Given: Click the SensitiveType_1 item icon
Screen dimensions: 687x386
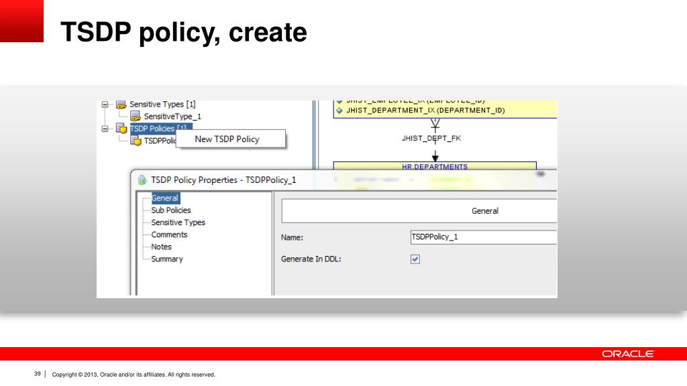Looking at the screenshot, I should (136, 117).
